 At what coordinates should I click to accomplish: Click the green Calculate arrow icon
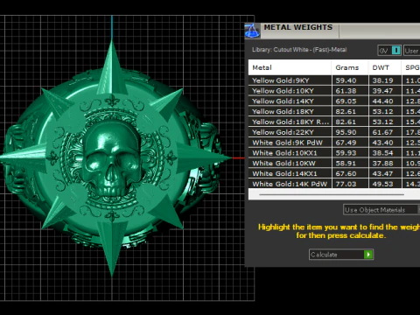[368, 255]
